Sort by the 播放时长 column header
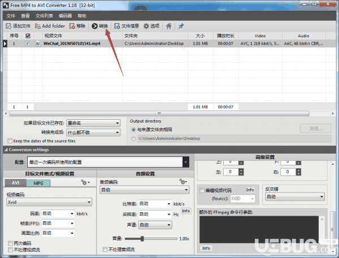 [225, 36]
